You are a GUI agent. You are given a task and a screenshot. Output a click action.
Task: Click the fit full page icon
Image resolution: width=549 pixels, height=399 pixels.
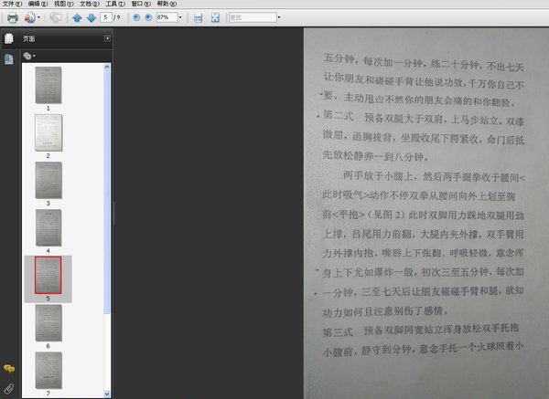(214, 17)
